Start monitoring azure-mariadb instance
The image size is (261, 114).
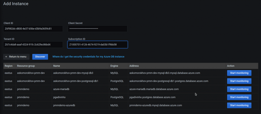coord(239,89)
